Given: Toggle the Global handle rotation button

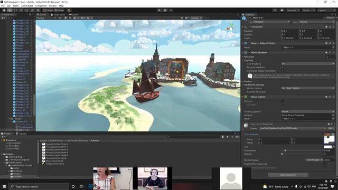Looking at the screenshot, I should point(59,10).
